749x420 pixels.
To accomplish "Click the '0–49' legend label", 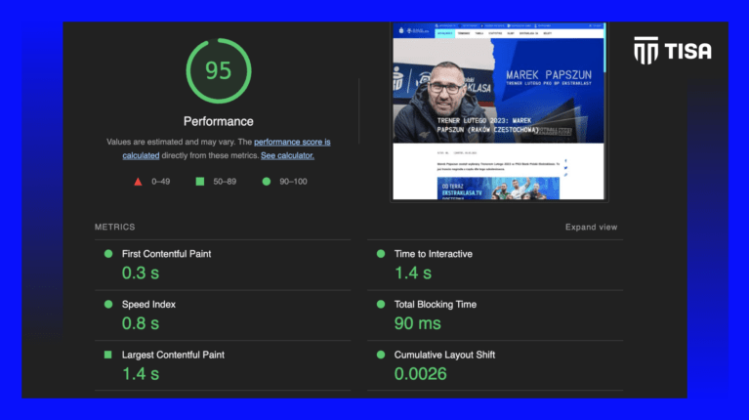I will tap(160, 182).
